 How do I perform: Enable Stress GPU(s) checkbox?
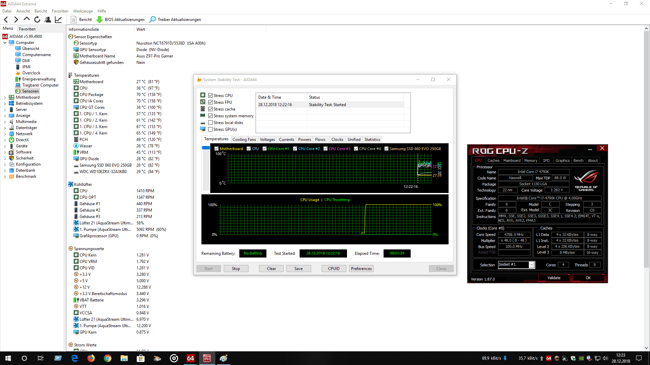point(210,129)
